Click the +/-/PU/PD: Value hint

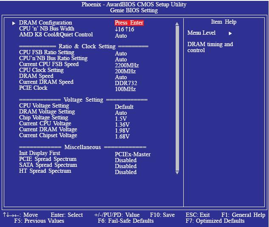117,215
